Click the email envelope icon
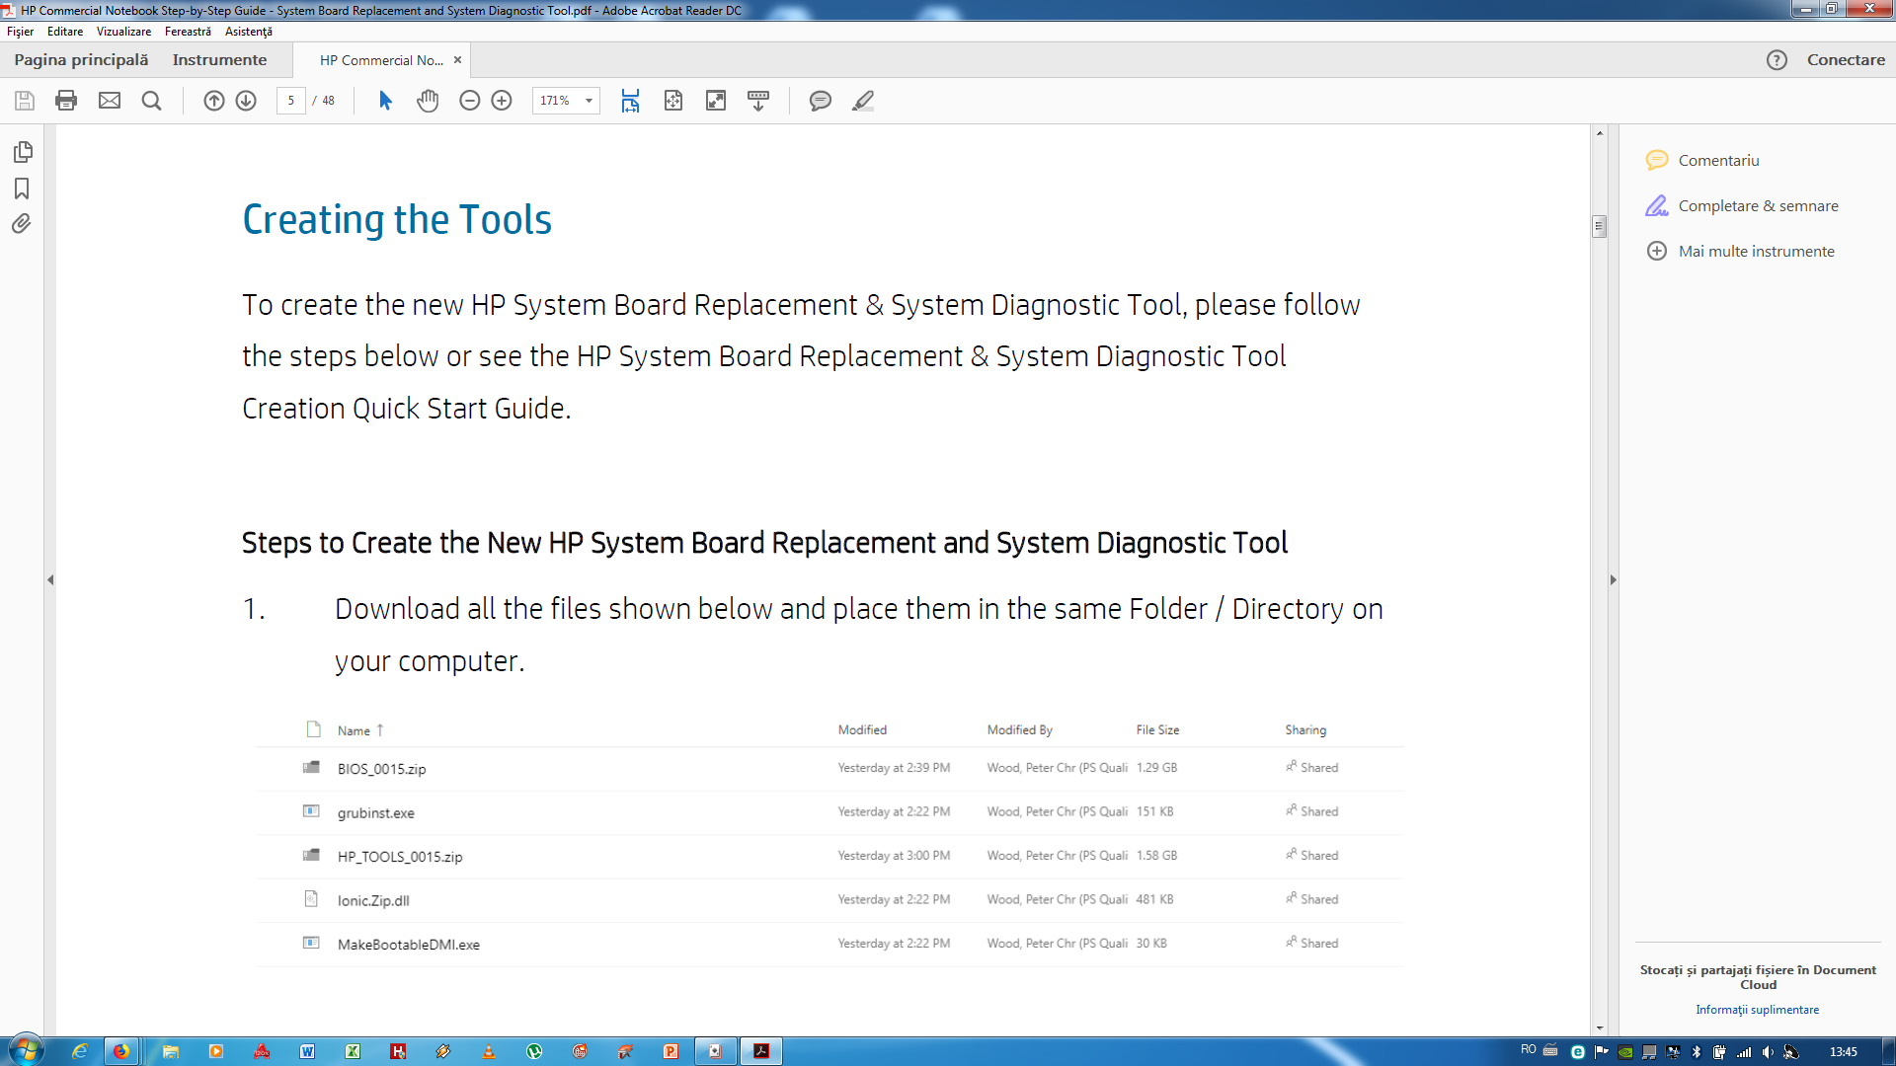The width and height of the screenshot is (1896, 1066). click(110, 101)
